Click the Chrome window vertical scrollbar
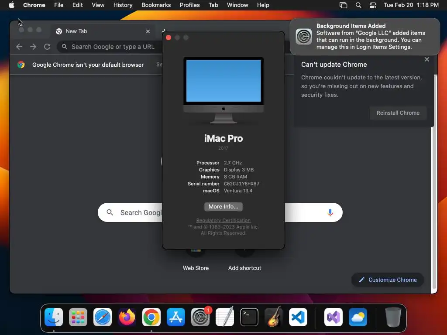The width and height of the screenshot is (447, 335). (434, 182)
